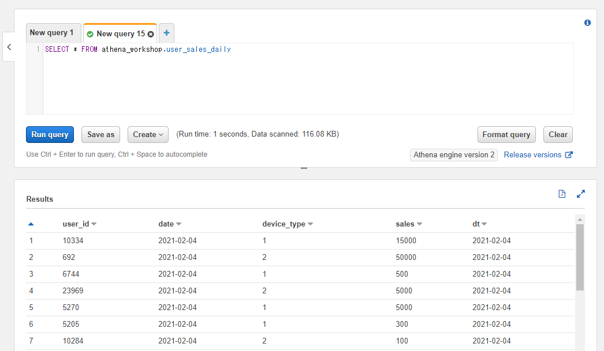
Task: Select sales value 50000
Action: (406, 257)
